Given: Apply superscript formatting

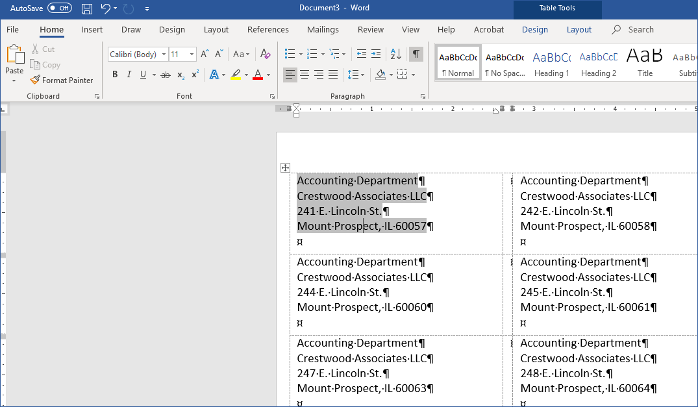Looking at the screenshot, I should click(195, 75).
